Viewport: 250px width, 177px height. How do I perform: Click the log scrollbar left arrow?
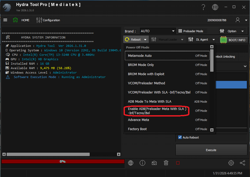4,154
